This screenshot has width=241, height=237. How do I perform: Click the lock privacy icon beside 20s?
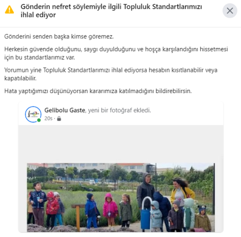click(59, 119)
